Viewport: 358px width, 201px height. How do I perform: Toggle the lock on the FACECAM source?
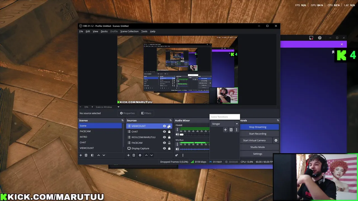(169, 143)
